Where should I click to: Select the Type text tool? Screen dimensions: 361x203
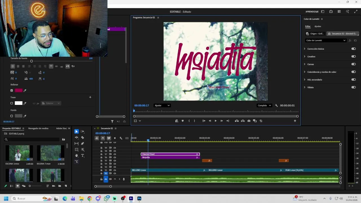coord(83,156)
